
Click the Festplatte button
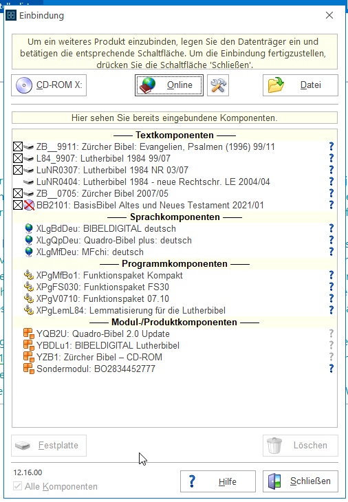click(x=49, y=446)
